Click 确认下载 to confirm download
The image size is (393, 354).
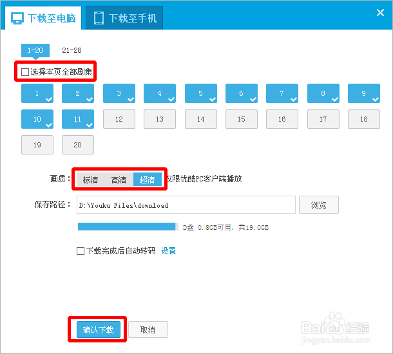[99, 330]
